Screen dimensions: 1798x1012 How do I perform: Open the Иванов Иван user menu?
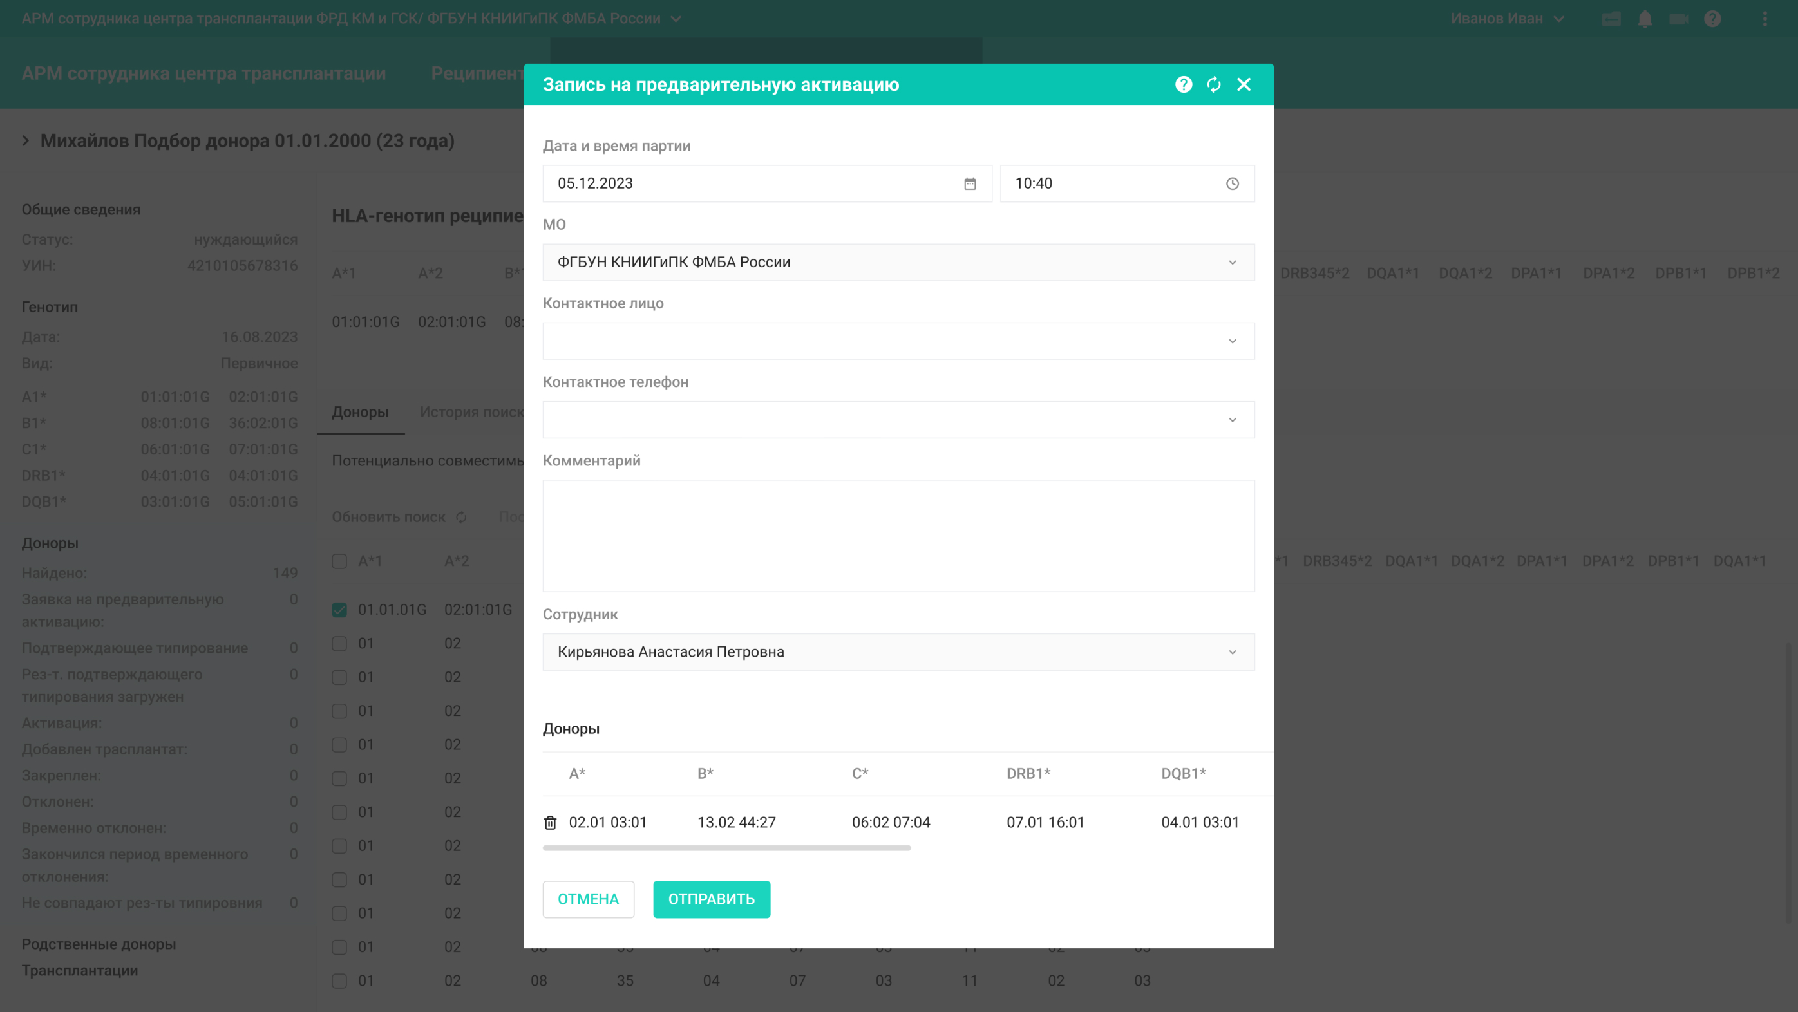pos(1506,19)
